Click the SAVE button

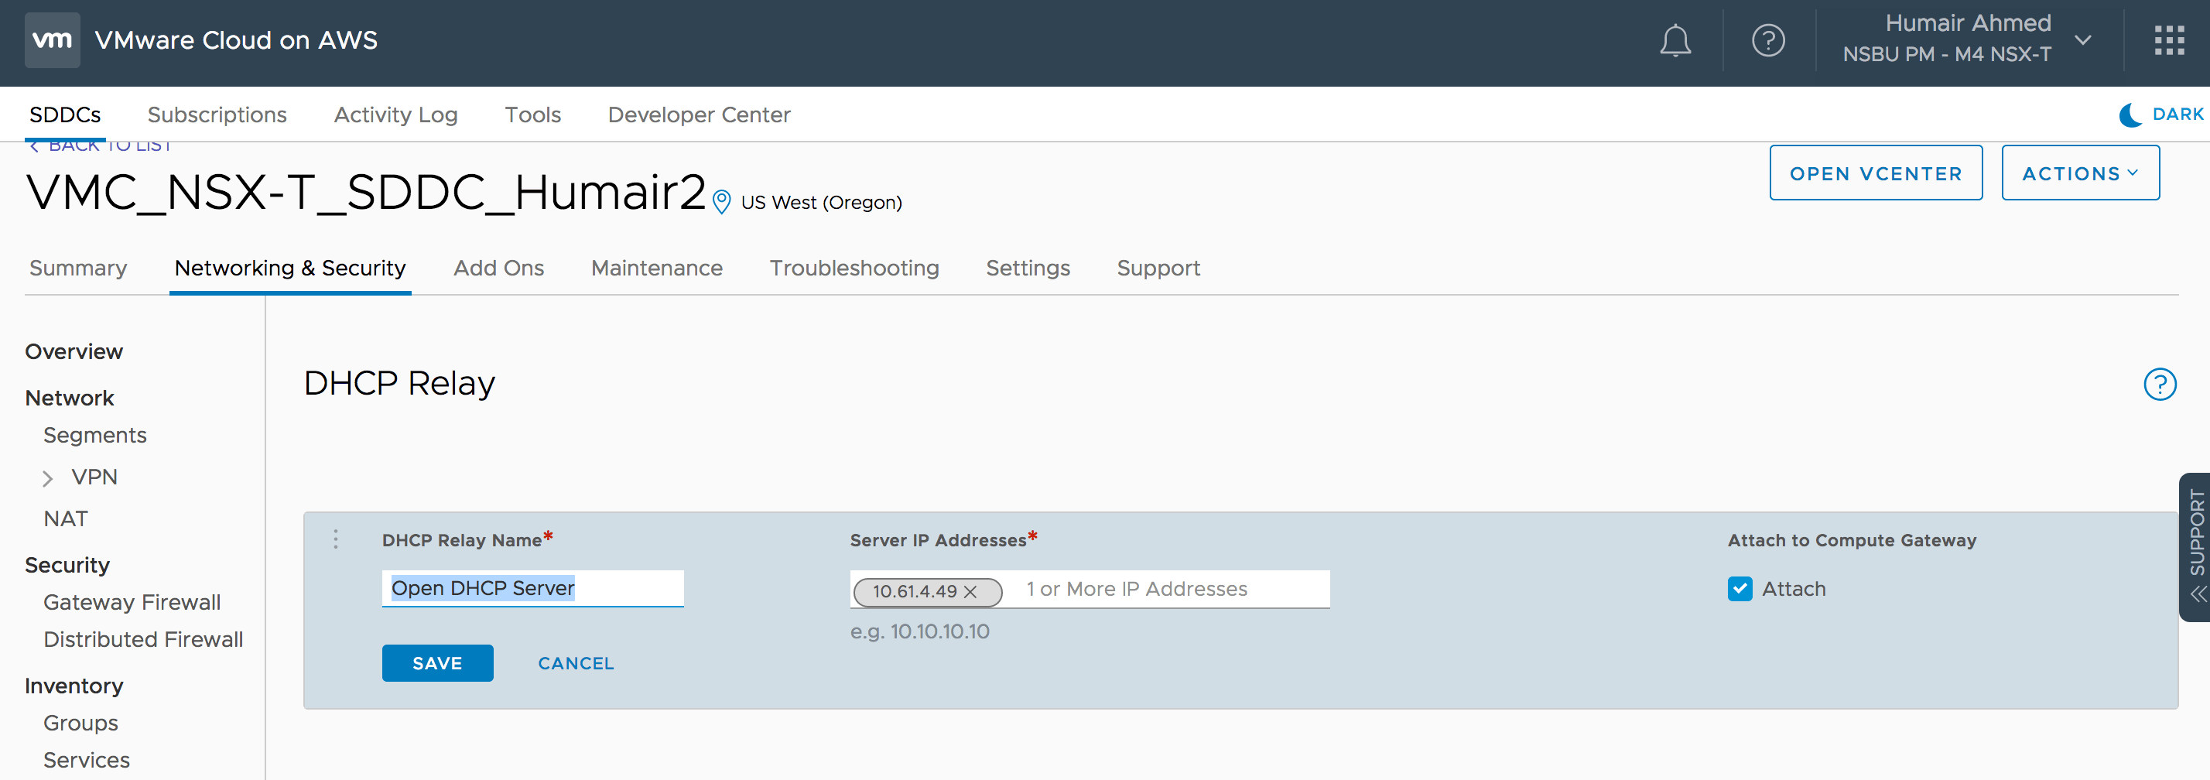[437, 663]
